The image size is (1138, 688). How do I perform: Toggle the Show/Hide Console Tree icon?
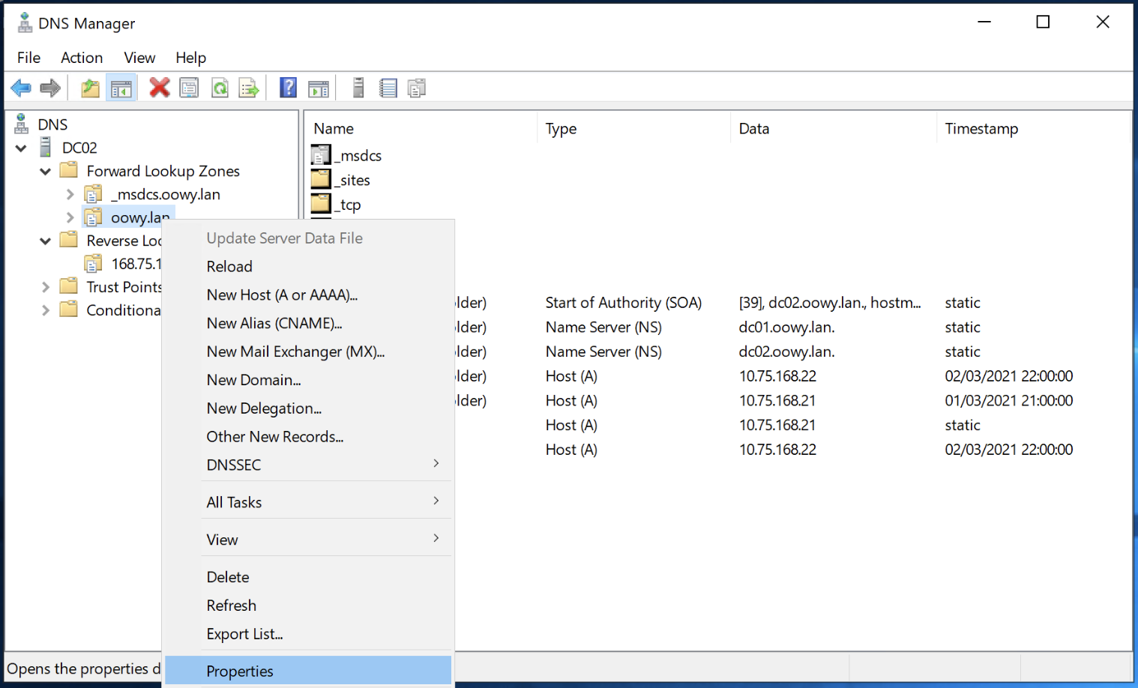pyautogui.click(x=121, y=88)
